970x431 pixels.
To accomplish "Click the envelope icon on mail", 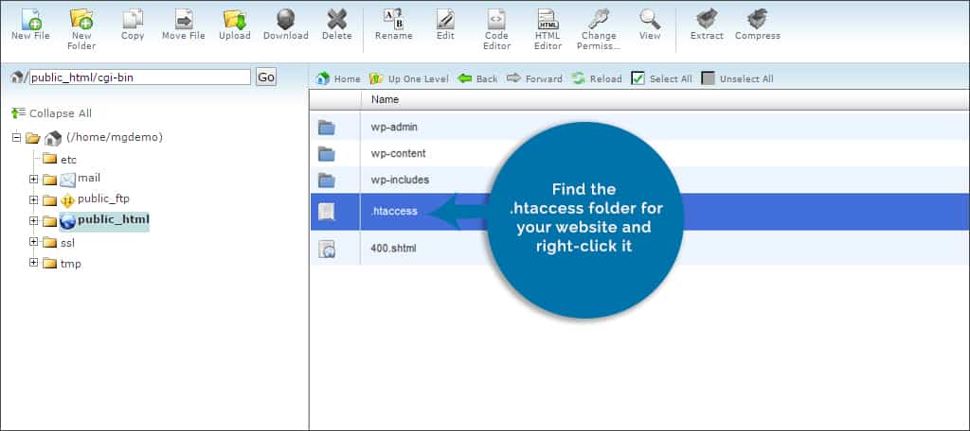I will [x=67, y=180].
